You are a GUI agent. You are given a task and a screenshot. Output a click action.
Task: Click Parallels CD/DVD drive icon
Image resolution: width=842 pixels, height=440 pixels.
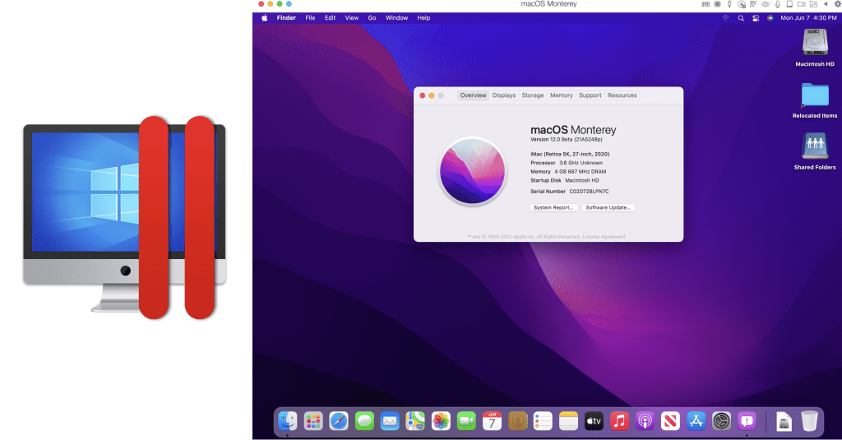point(742,4)
